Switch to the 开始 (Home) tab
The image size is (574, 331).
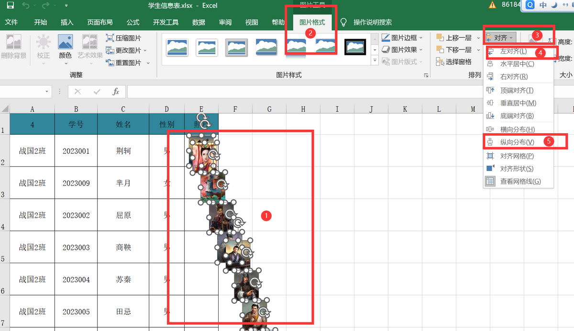pos(41,22)
